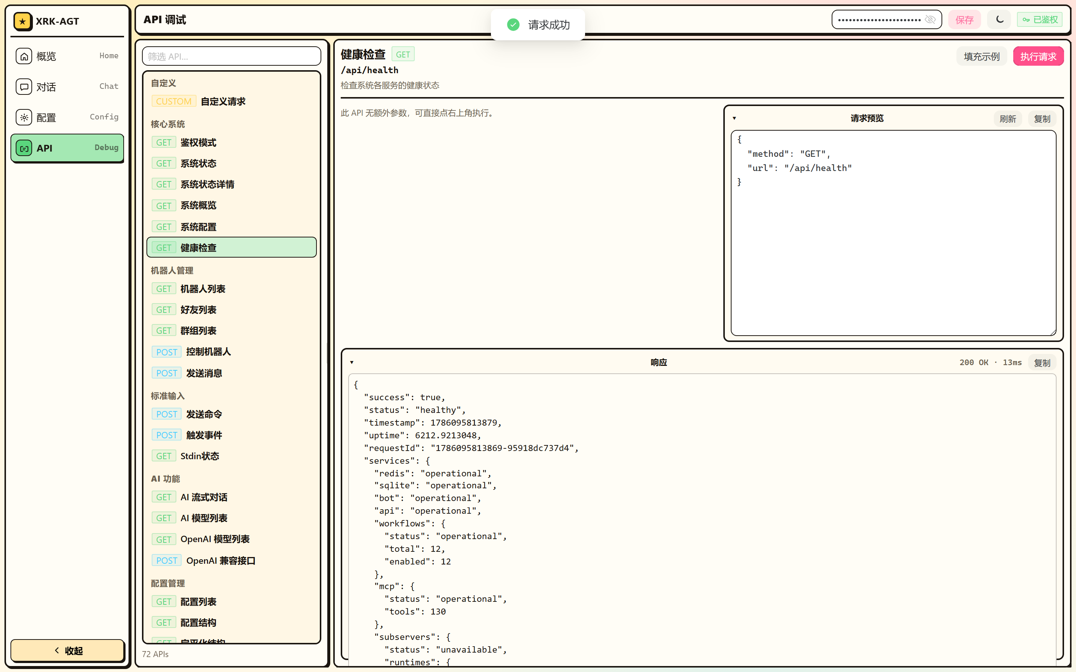This screenshot has height=672, width=1076.
Task: Click 刷新 in request preview
Action: [1008, 119]
